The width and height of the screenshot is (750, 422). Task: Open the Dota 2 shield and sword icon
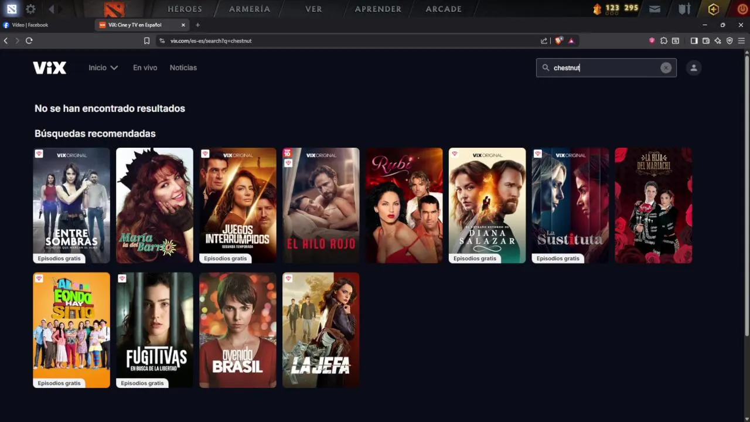click(684, 9)
